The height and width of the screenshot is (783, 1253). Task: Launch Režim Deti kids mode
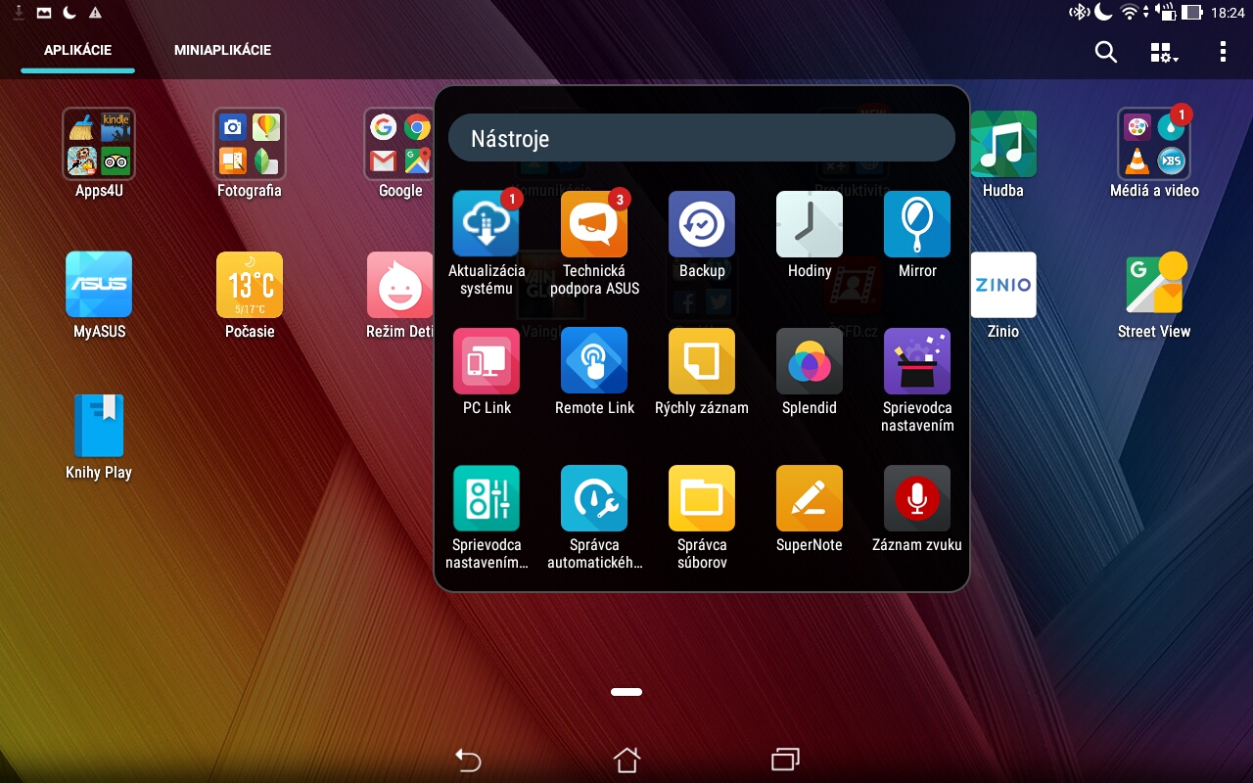click(400, 285)
